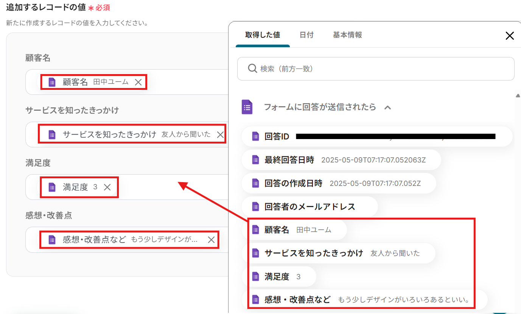Switch to the 日付 tab

click(306, 35)
